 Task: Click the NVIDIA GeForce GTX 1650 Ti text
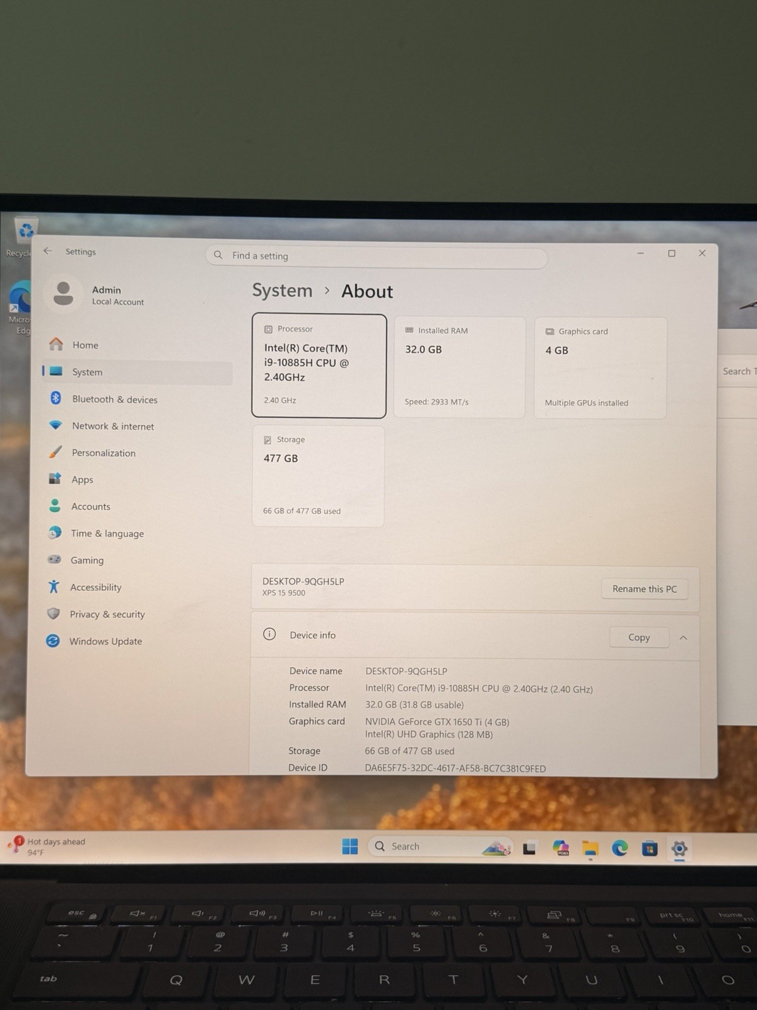[437, 722]
